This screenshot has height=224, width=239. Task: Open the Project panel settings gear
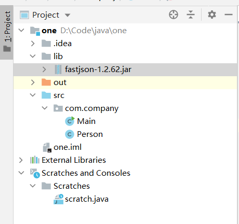click(212, 15)
